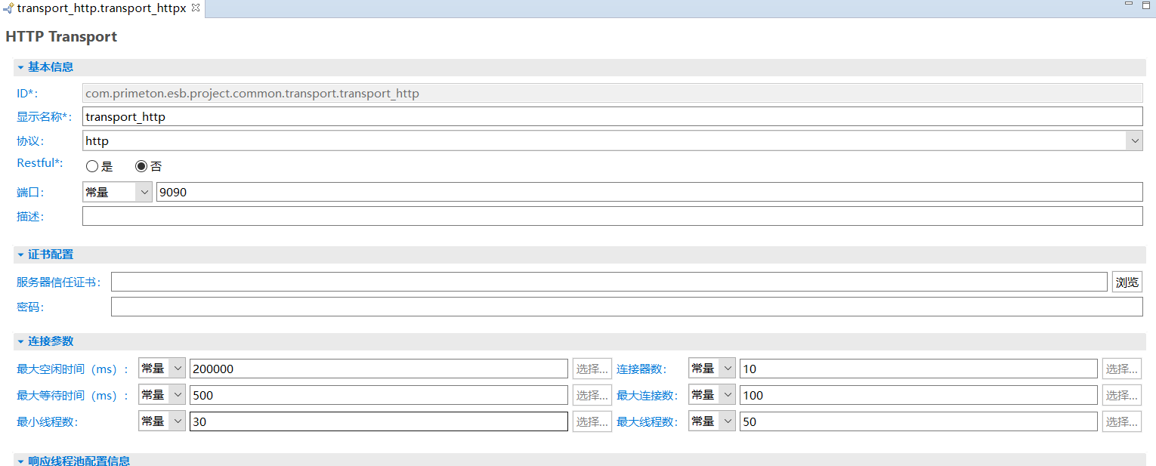Open the 协议 http dropdown
The height and width of the screenshot is (466, 1156).
[1134, 141]
